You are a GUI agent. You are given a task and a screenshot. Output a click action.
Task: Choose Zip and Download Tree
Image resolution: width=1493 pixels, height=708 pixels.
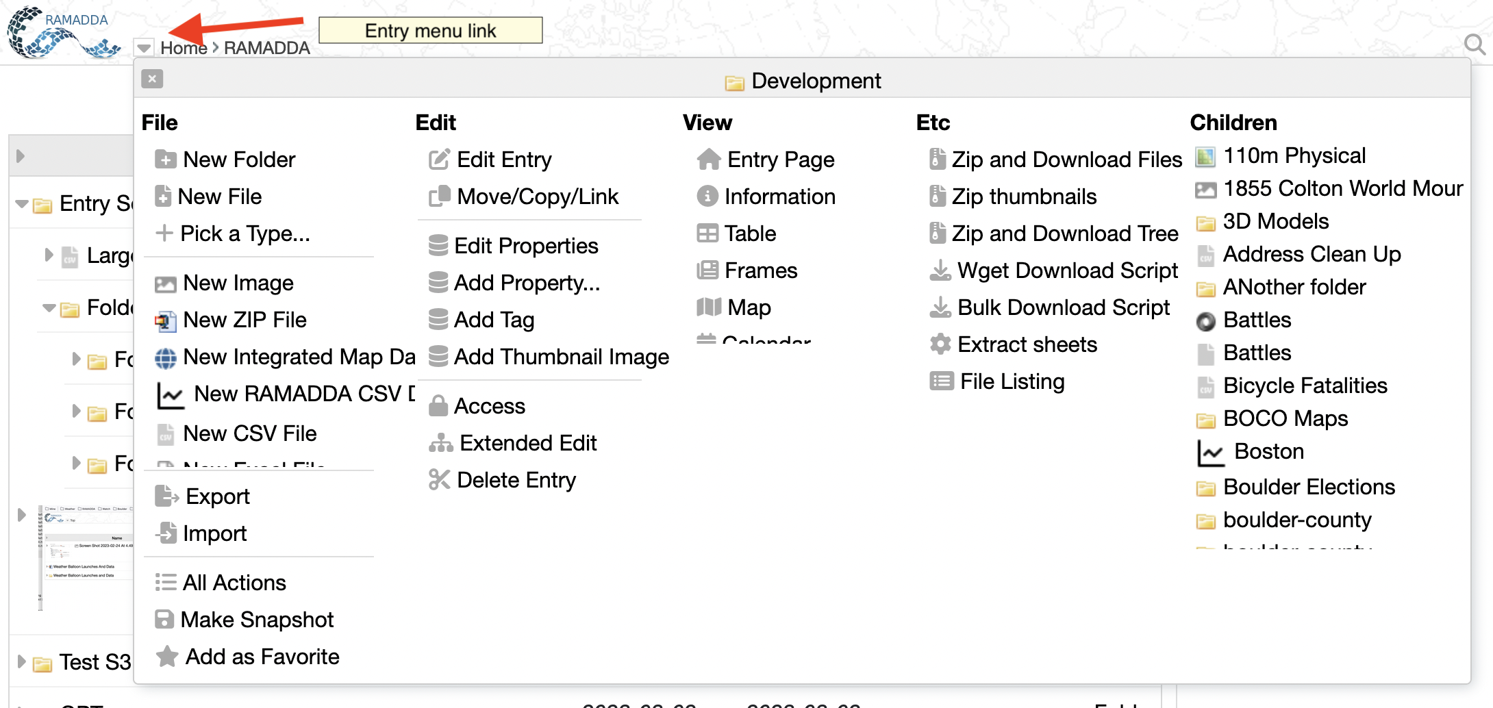pyautogui.click(x=1064, y=233)
